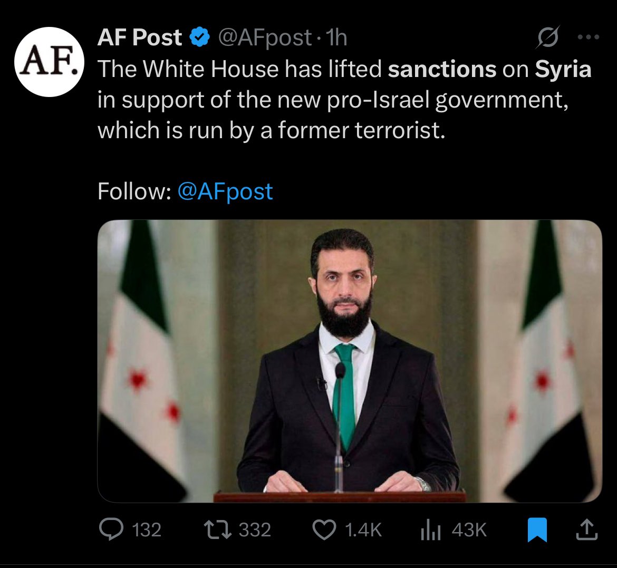617x568 pixels.
Task: Like the post with the heart icon
Action: [324, 530]
